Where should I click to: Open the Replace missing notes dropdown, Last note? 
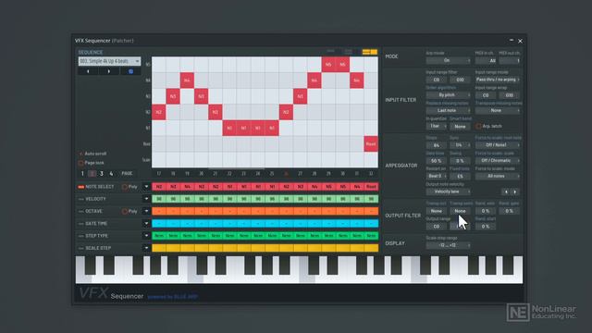point(448,111)
